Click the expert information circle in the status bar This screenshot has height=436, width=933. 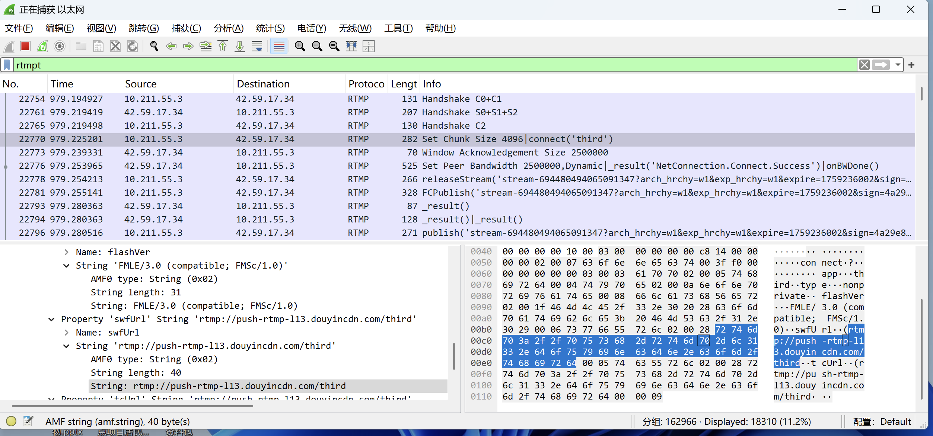(x=11, y=421)
